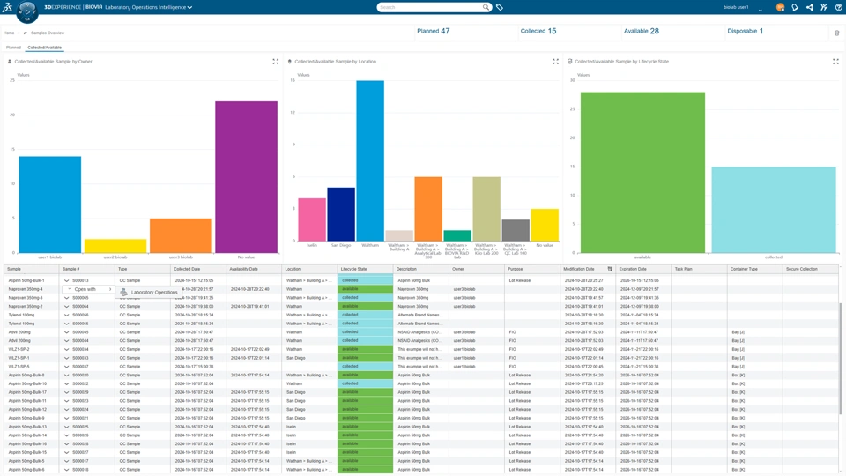Viewport: 846px width, 476px height.
Task: Open the collaboration tools icon in top bar
Action: pyautogui.click(x=824, y=7)
